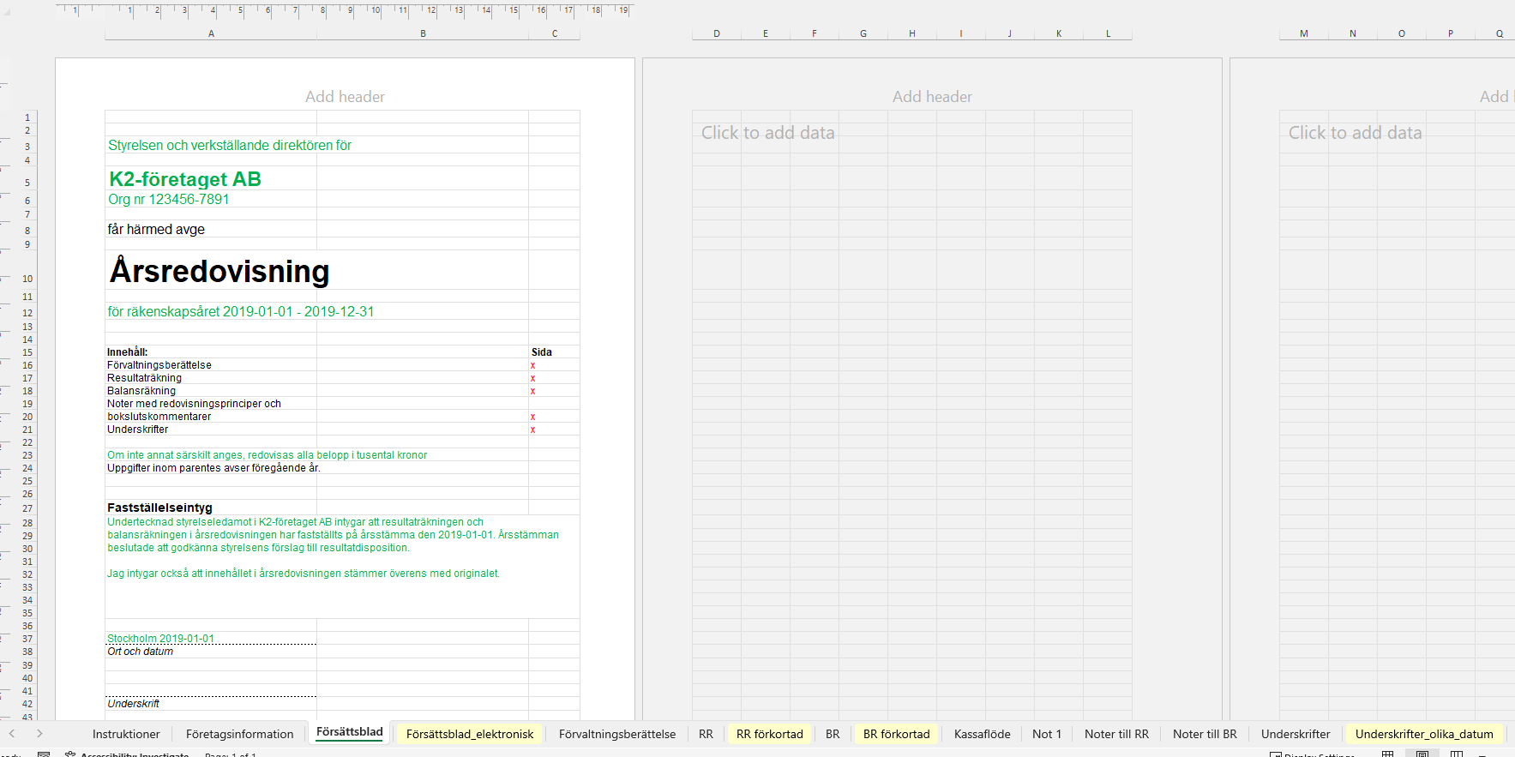The width and height of the screenshot is (1515, 757).
Task: Select Page Layout view button
Action: coord(1422,754)
